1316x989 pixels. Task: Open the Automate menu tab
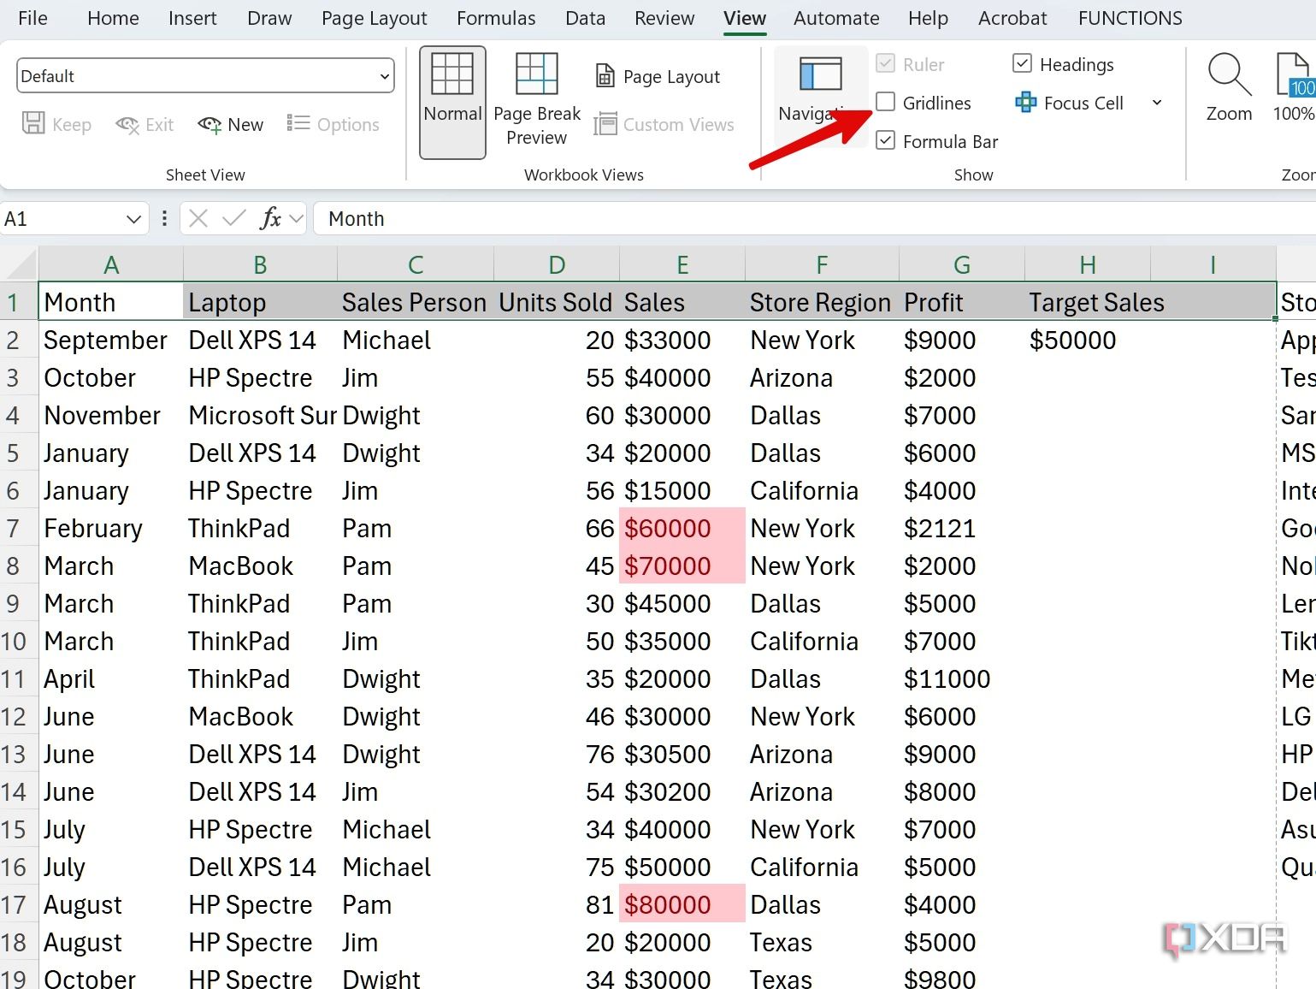(835, 17)
